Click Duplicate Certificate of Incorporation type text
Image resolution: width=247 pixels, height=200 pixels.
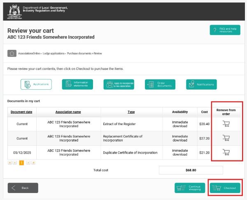130,153
